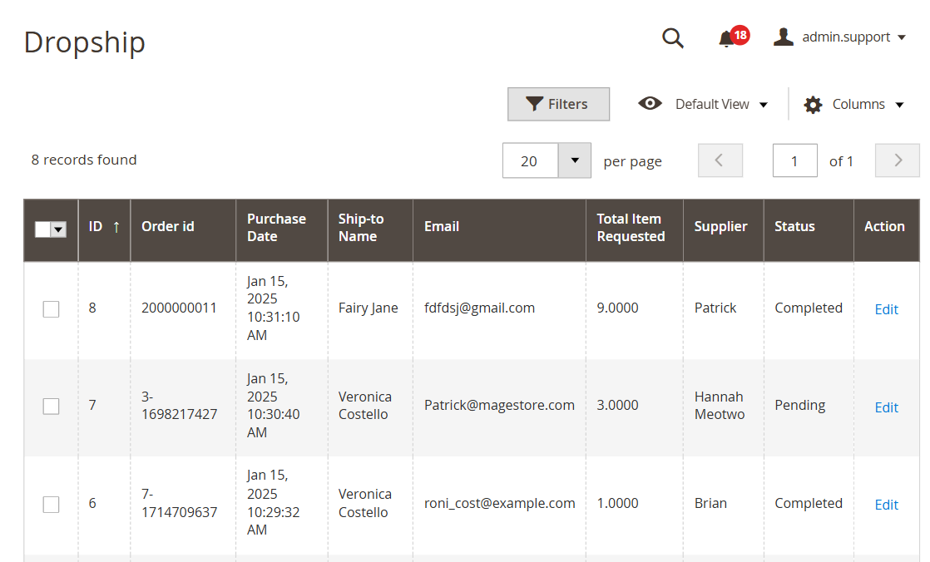
Task: Tick the checkbox for order 7-1714709637
Action: click(x=51, y=504)
